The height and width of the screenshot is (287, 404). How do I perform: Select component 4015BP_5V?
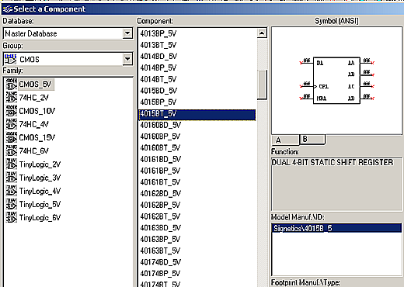[158, 102]
